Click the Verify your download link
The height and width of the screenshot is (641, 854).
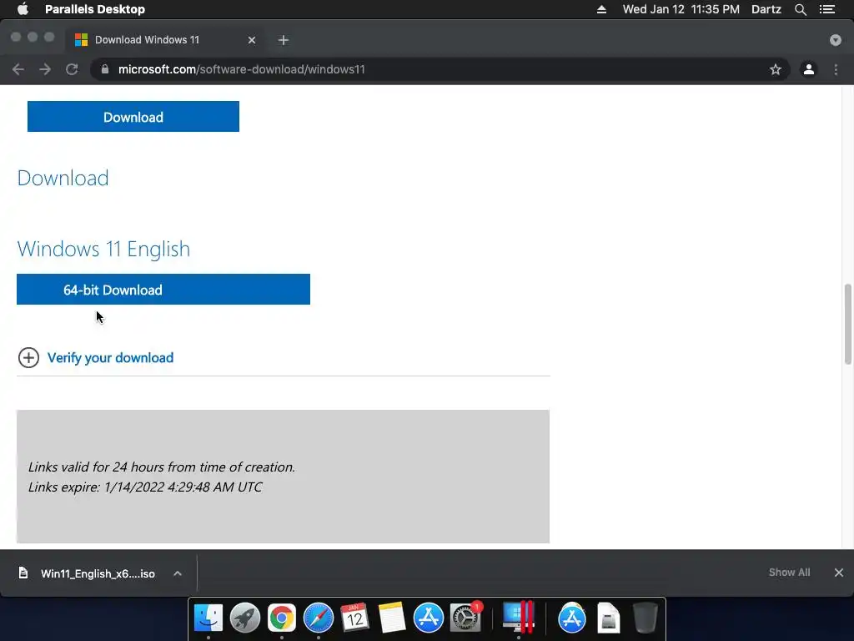pyautogui.click(x=111, y=357)
